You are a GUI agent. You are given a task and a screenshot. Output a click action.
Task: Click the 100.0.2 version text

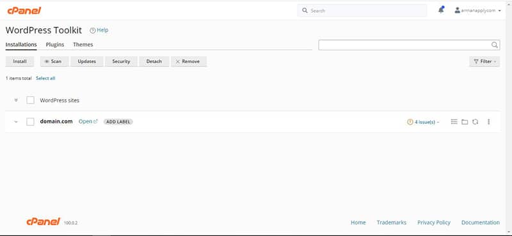[70, 223]
